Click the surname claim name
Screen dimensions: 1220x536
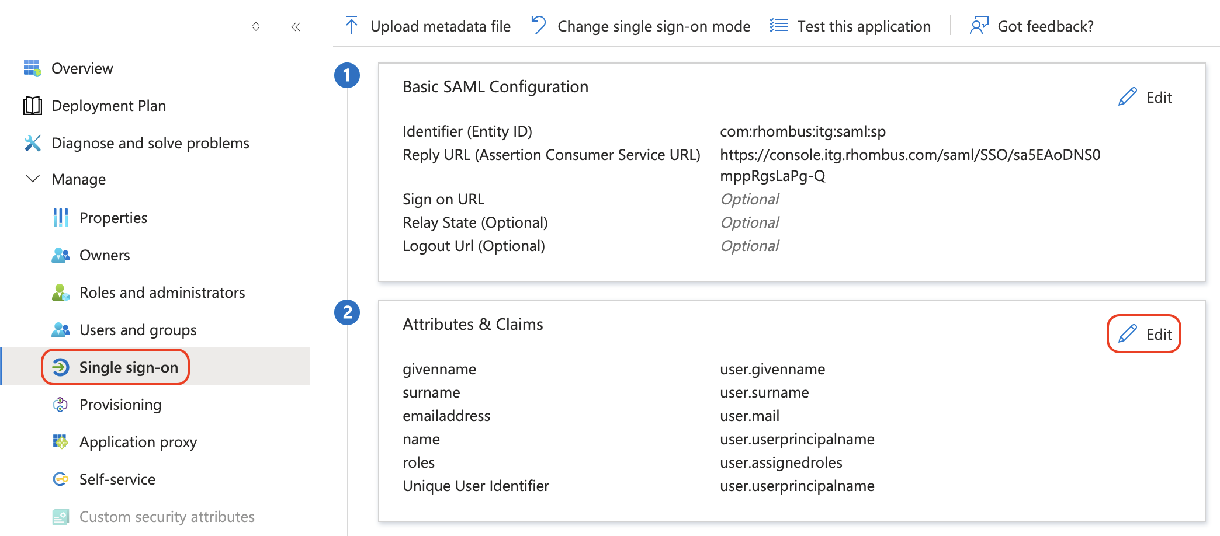[431, 392]
